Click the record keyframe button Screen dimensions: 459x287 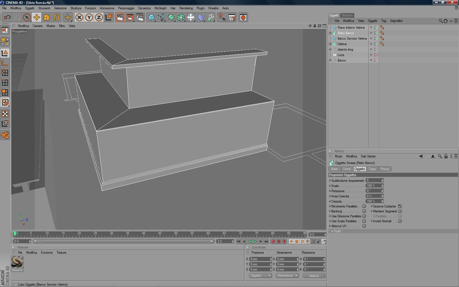point(273,241)
